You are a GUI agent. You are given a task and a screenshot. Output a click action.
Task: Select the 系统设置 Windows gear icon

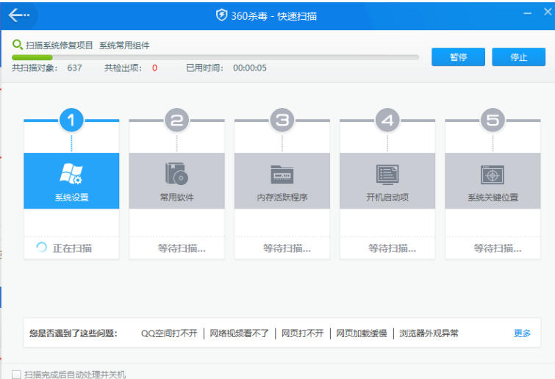(x=71, y=174)
